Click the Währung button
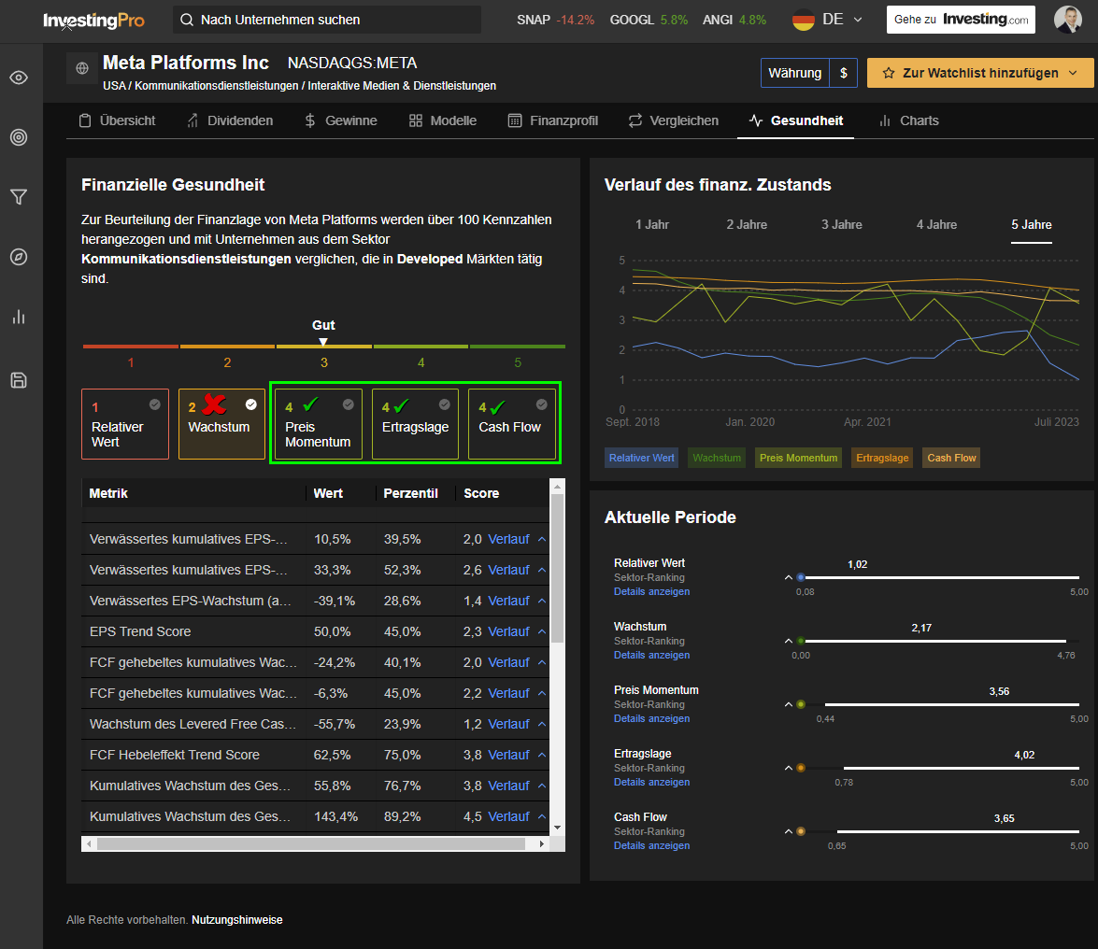The width and height of the screenshot is (1098, 949). click(x=795, y=73)
